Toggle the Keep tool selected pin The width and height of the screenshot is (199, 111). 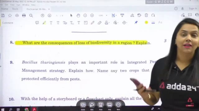point(136,23)
